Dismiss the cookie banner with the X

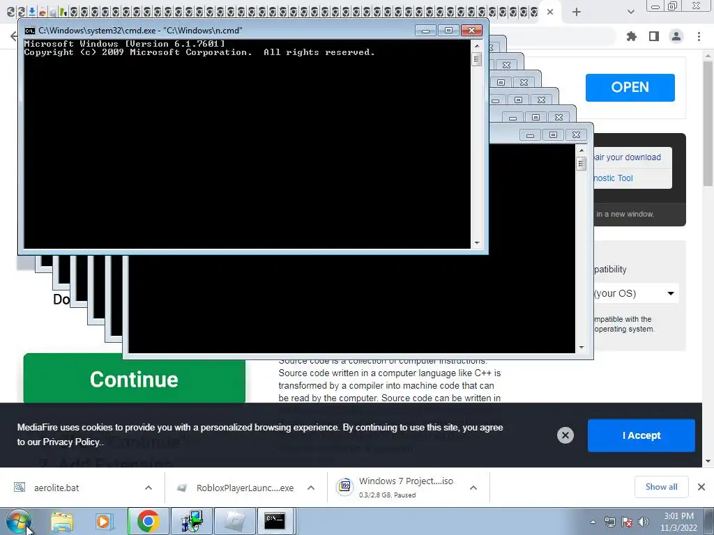(565, 435)
